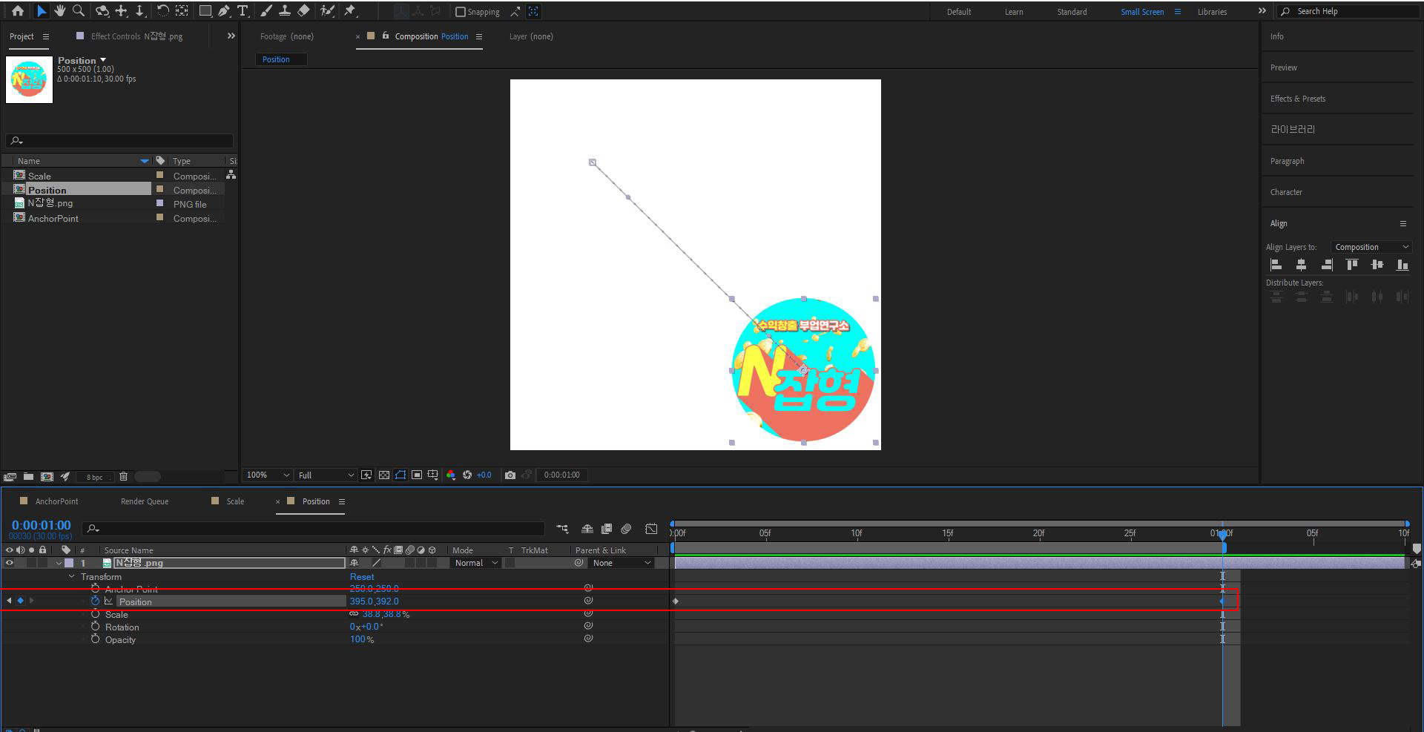Expand hidden workspaces double-arrow
Viewport: 1424px width, 732px height.
point(1262,11)
